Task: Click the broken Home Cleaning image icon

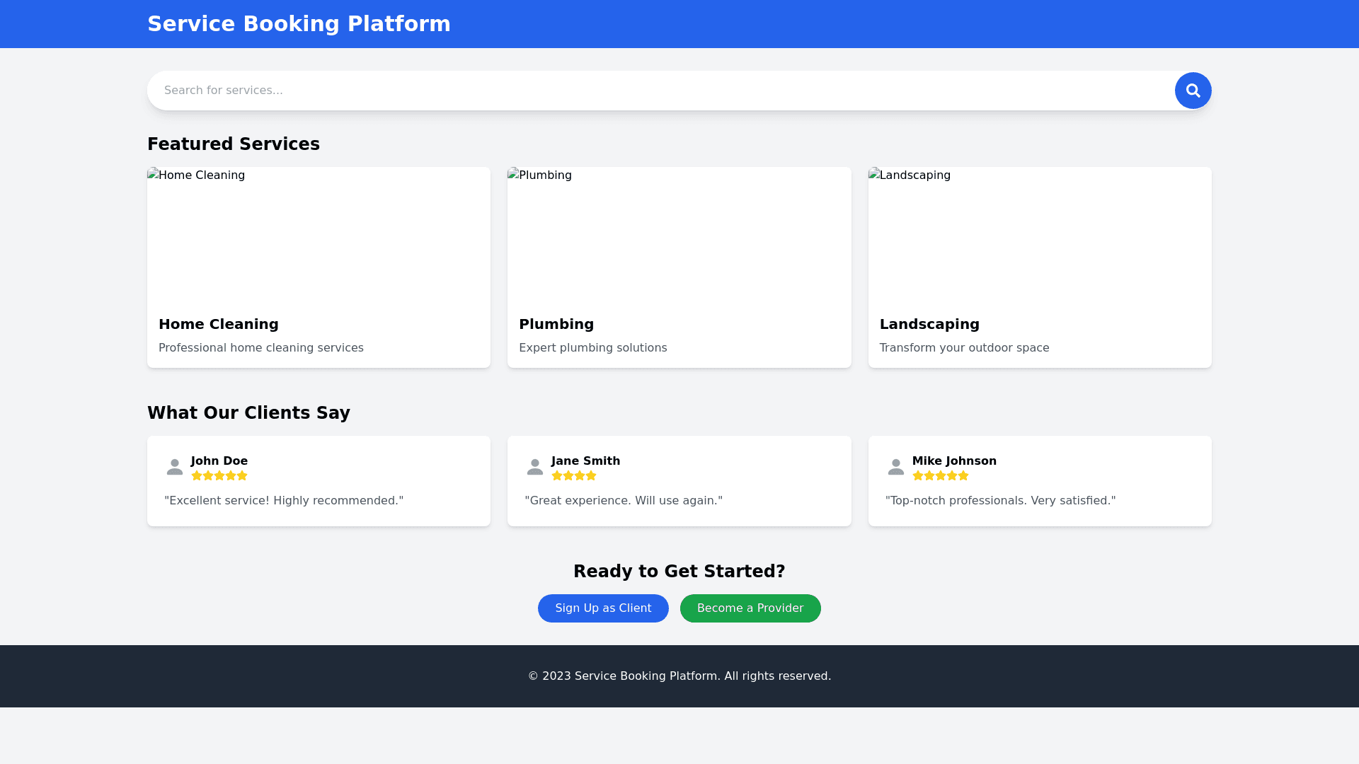Action: [x=153, y=175]
